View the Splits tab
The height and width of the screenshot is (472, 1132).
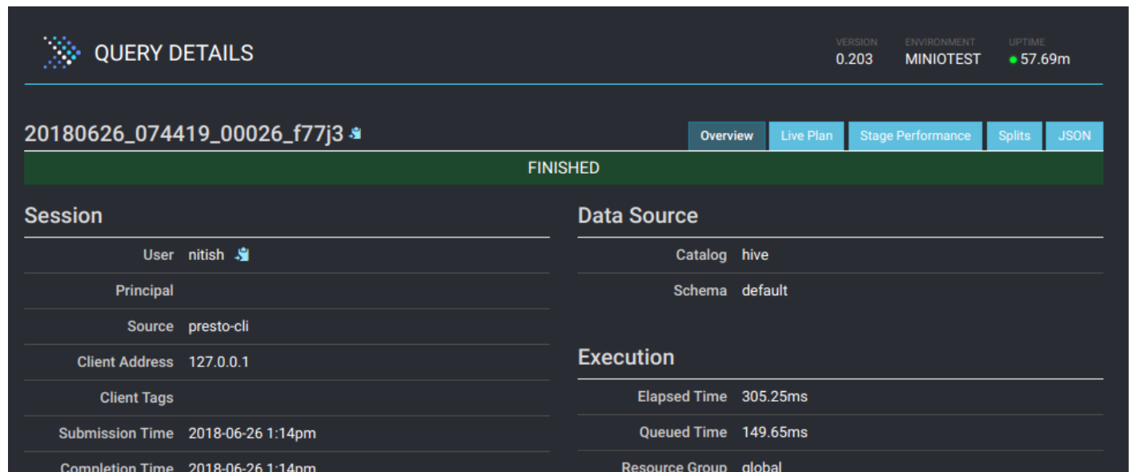tap(1014, 135)
